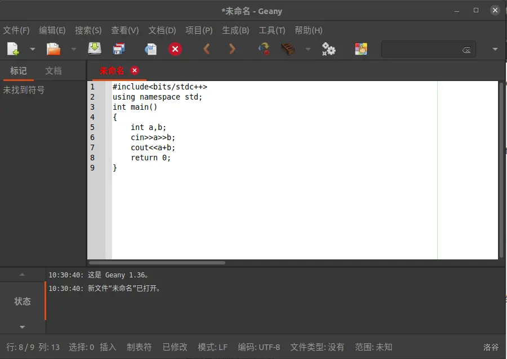
Task: Switch to the 文档 sidebar tab
Action: coord(54,71)
